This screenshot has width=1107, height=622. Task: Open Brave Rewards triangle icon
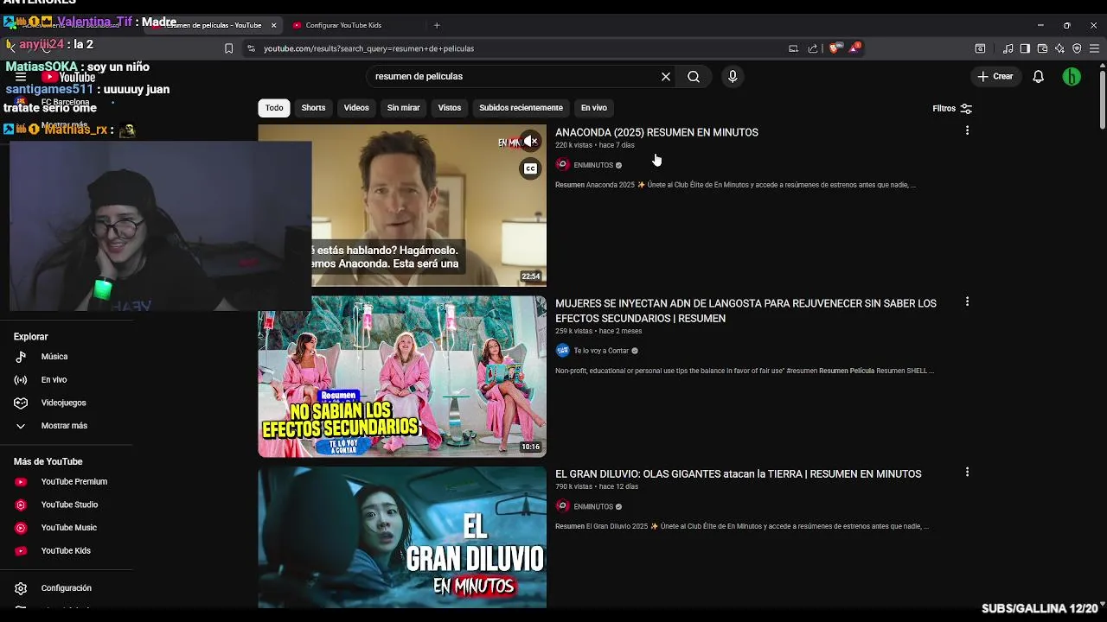point(854,48)
